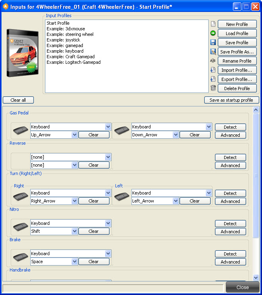The width and height of the screenshot is (262, 295).
Task: Click the Rename Profile AB icon
Action: click(x=213, y=61)
